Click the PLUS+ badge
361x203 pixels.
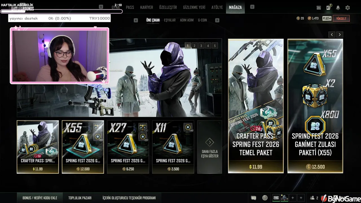coord(327,18)
